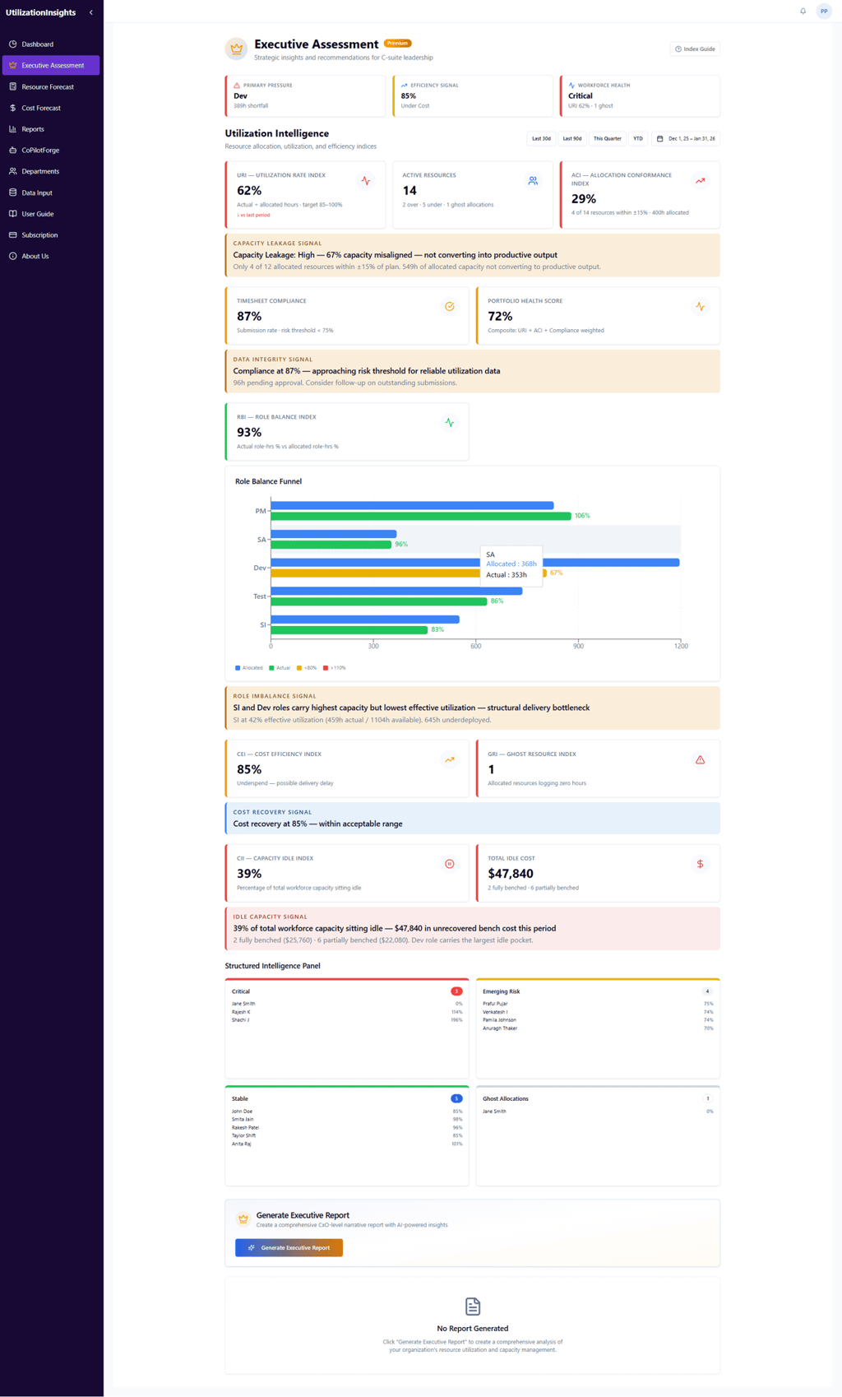Click the crown icon beside Executive Assessment
Screen dimensions: 842x1397
coord(237,49)
